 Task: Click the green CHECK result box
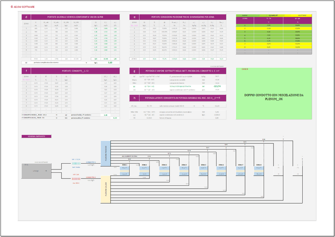274,95
